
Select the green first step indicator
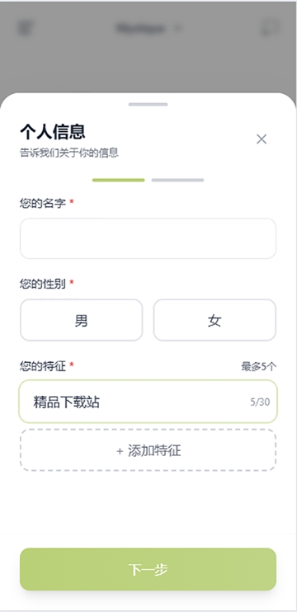click(x=118, y=180)
